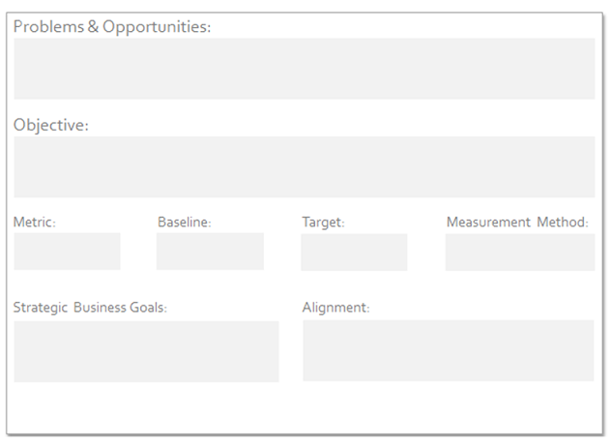
Task: Click the Problems & Opportunities text area
Action: point(305,69)
